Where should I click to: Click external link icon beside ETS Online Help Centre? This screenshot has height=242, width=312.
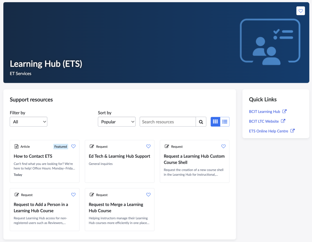(x=292, y=131)
